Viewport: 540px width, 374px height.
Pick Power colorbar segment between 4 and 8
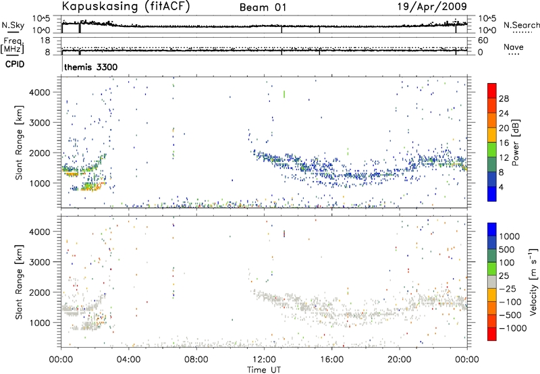click(x=492, y=179)
